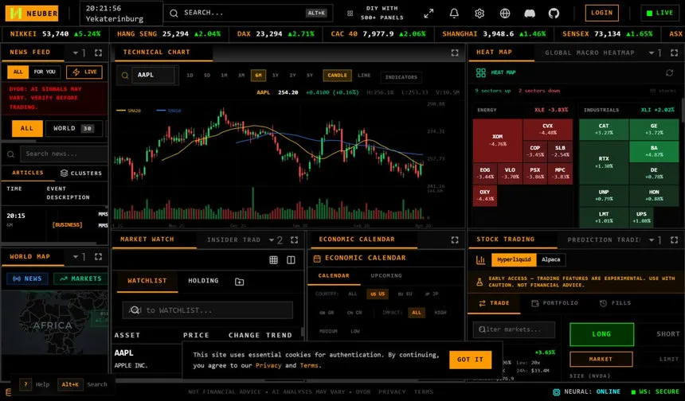This screenshot has height=401, width=685.
Task: Click the globe language icon
Action: tap(505, 14)
